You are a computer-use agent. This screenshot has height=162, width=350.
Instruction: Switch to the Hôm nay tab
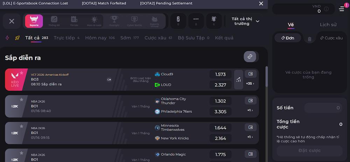pyautogui.click(x=100, y=38)
